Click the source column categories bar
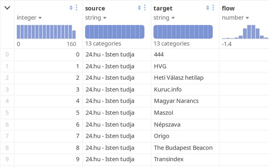This screenshot has height=168, width=269. tap(115, 32)
